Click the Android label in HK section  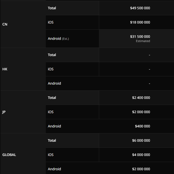[x=54, y=83]
